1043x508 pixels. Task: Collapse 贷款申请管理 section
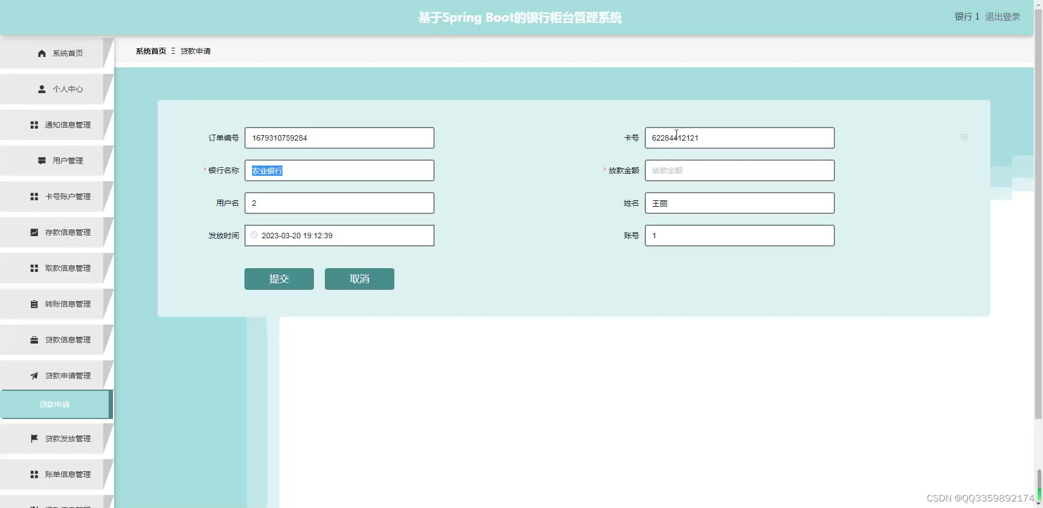56,376
